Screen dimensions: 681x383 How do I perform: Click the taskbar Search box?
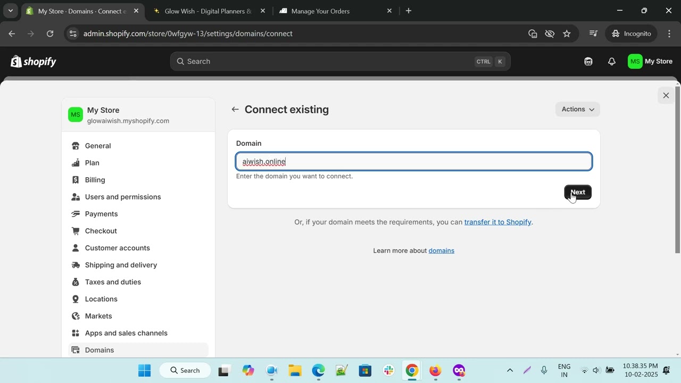186,370
